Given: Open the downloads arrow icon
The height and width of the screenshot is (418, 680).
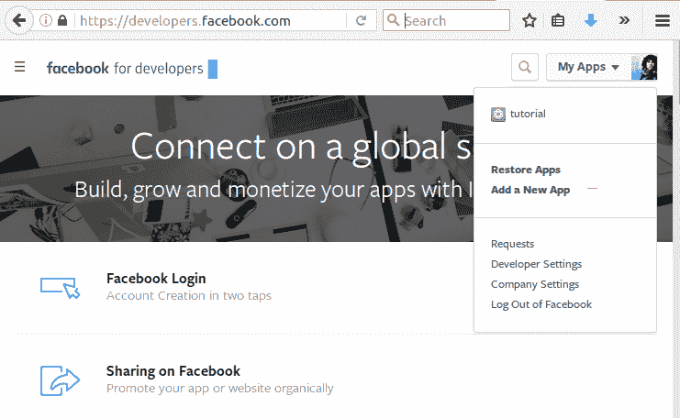Looking at the screenshot, I should 591,20.
